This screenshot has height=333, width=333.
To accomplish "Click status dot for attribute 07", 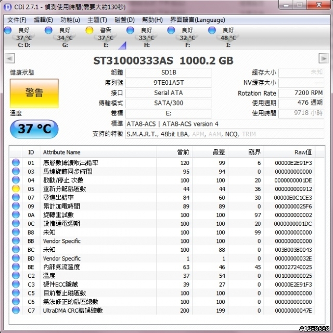I will click(16, 197).
